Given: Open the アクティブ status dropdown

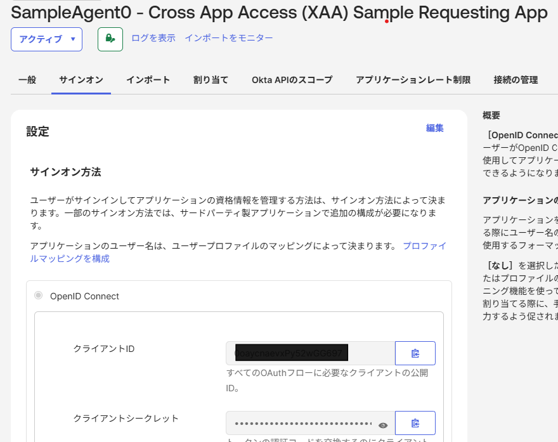Looking at the screenshot, I should click(46, 39).
